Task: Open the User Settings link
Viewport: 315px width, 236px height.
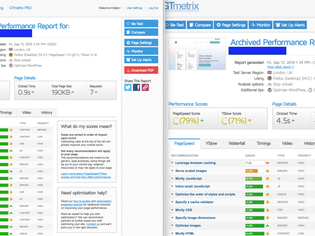Action: 135,8
